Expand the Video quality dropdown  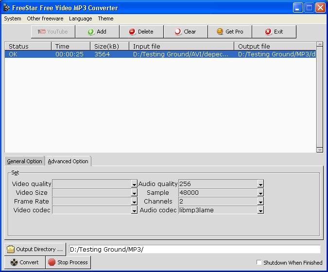pyautogui.click(x=134, y=184)
